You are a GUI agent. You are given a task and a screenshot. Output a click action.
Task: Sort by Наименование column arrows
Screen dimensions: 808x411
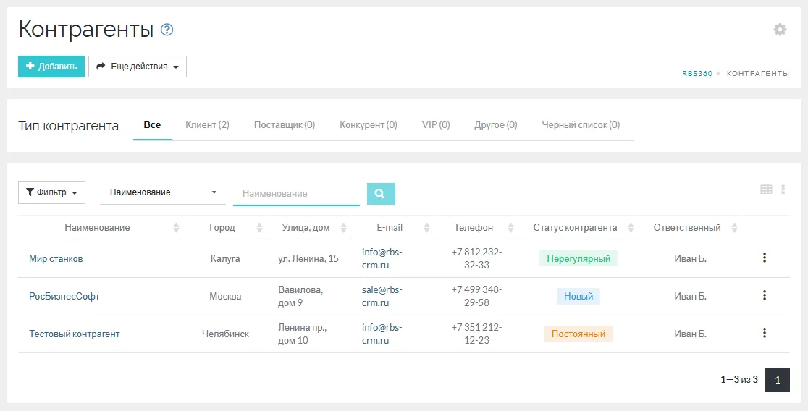pos(177,228)
